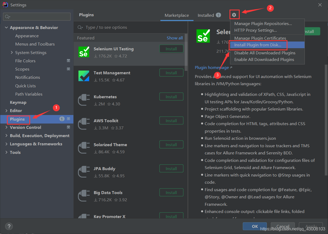Click the Selenium UI Testing plugin icon in list
Viewport: 328px width, 234px height.
click(x=84, y=52)
